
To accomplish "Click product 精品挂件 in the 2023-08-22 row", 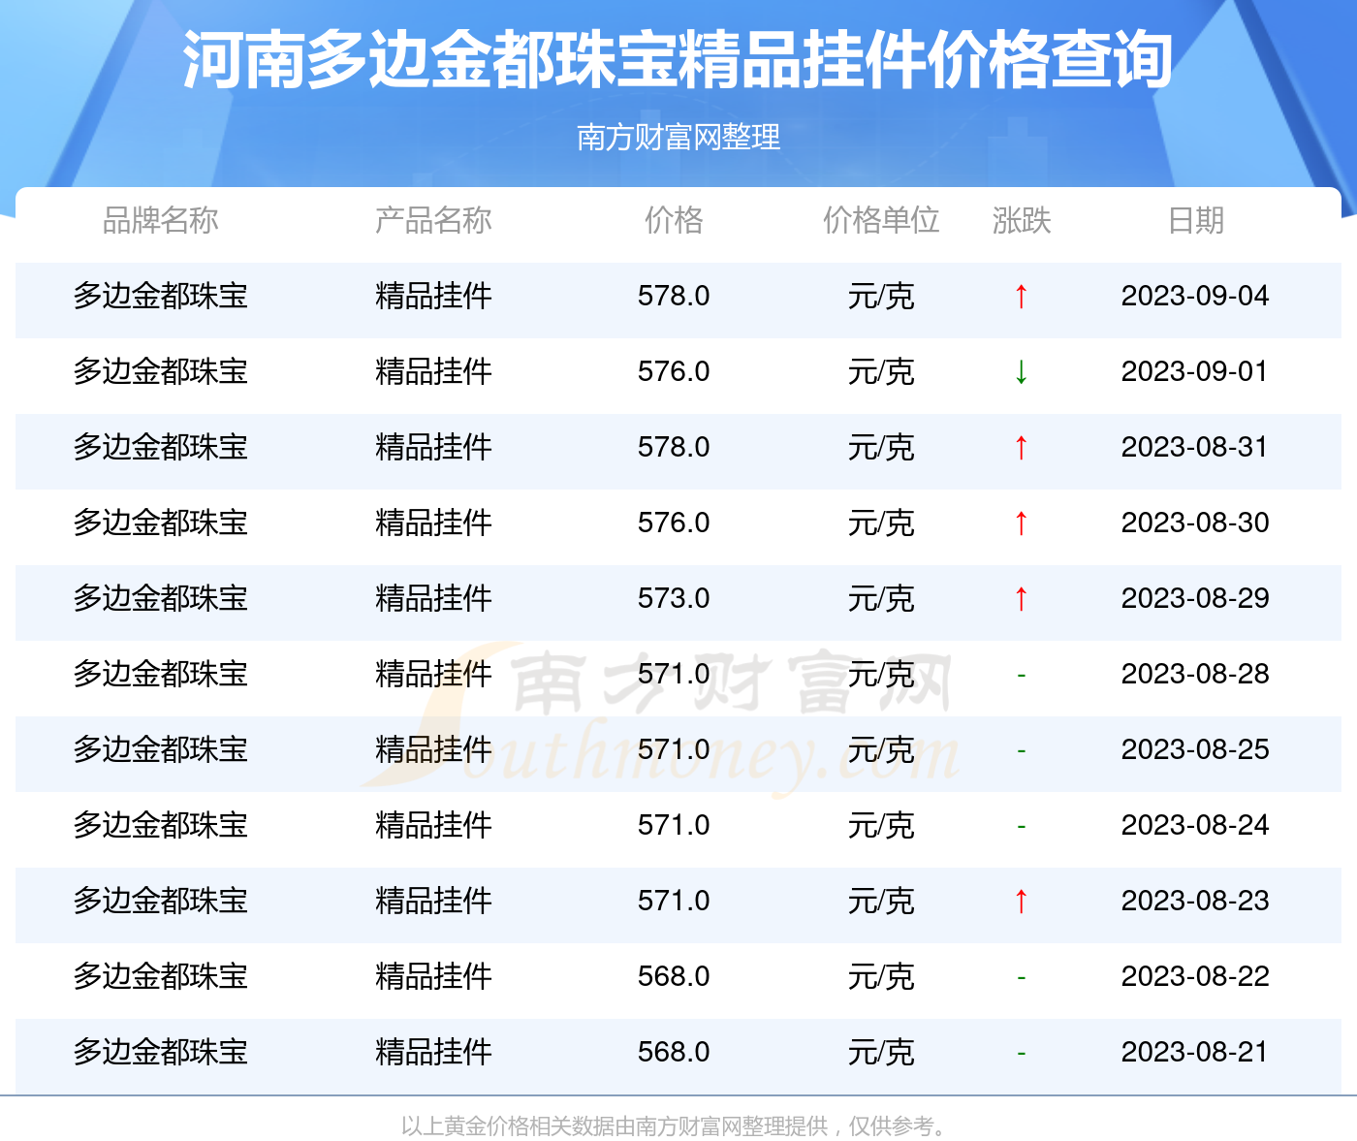I will 433,976.
